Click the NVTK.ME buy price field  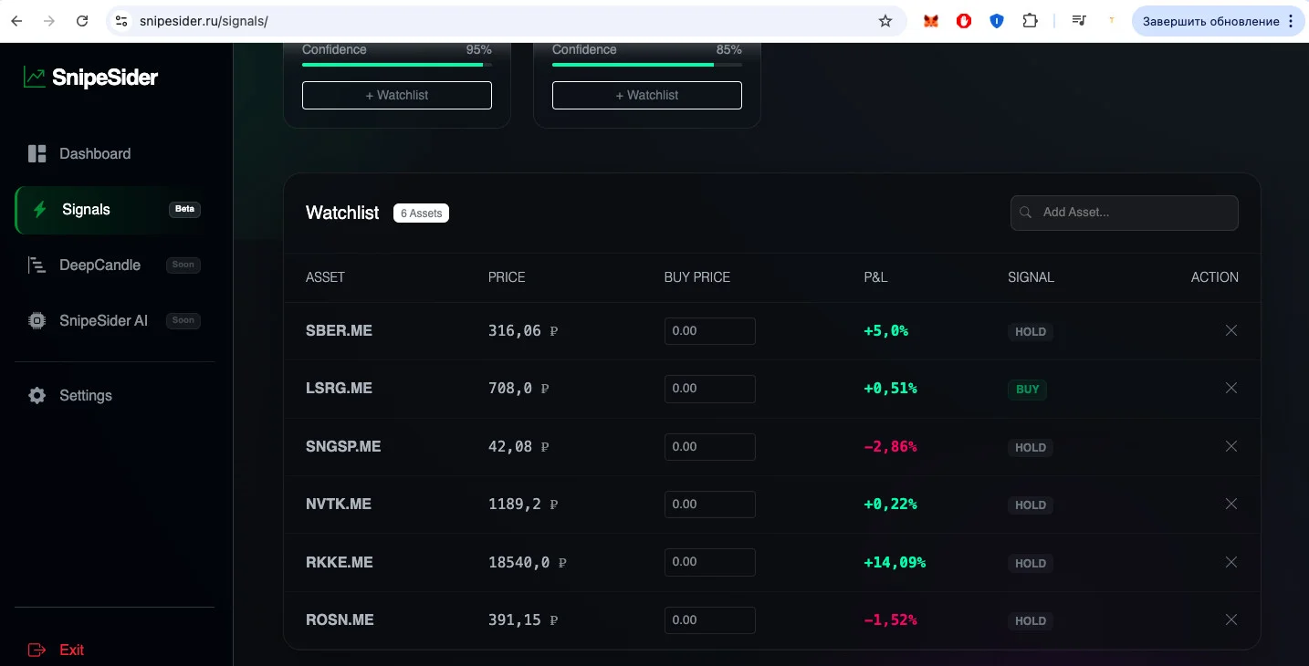tap(710, 505)
